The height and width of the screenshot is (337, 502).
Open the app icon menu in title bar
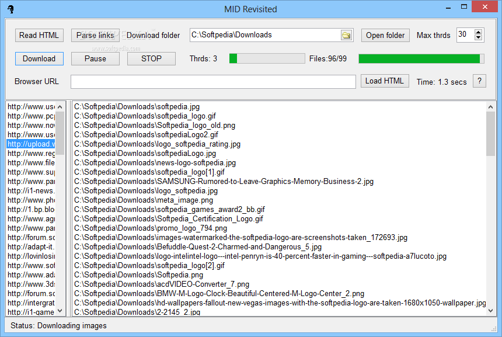coord(11,9)
